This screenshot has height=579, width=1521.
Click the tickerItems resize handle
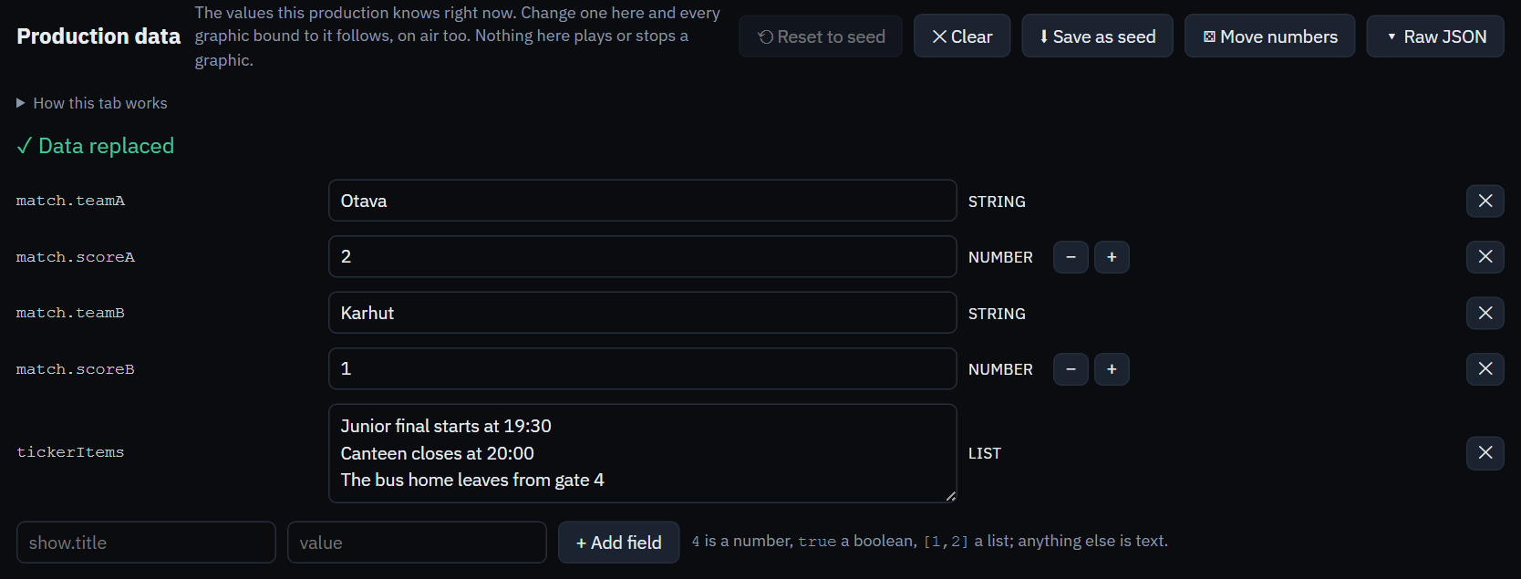pyautogui.click(x=950, y=496)
